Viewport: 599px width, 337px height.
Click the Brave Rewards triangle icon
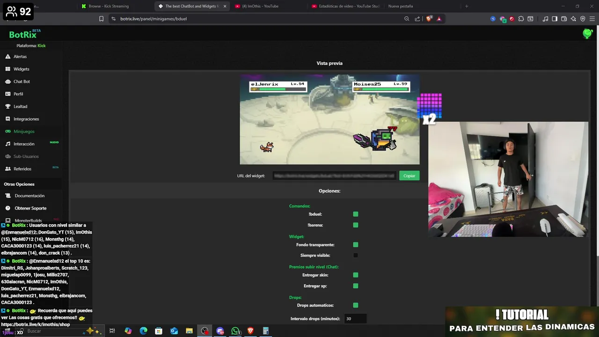(439, 19)
